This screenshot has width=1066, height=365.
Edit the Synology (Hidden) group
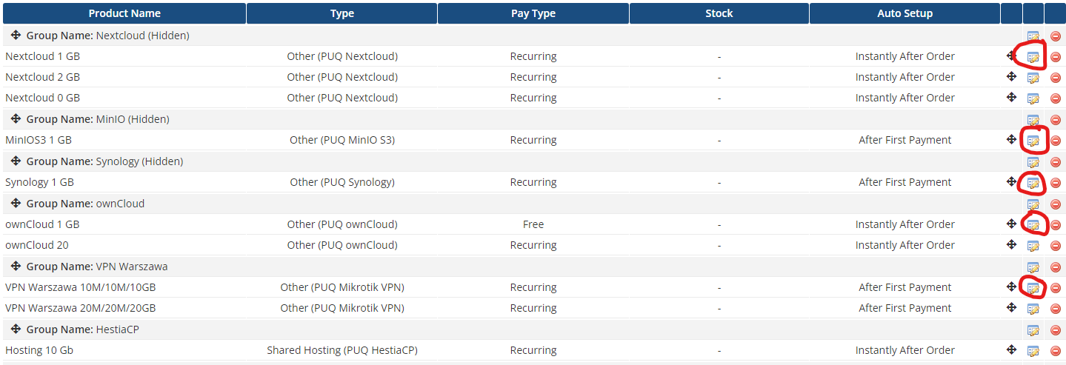pyautogui.click(x=1033, y=161)
